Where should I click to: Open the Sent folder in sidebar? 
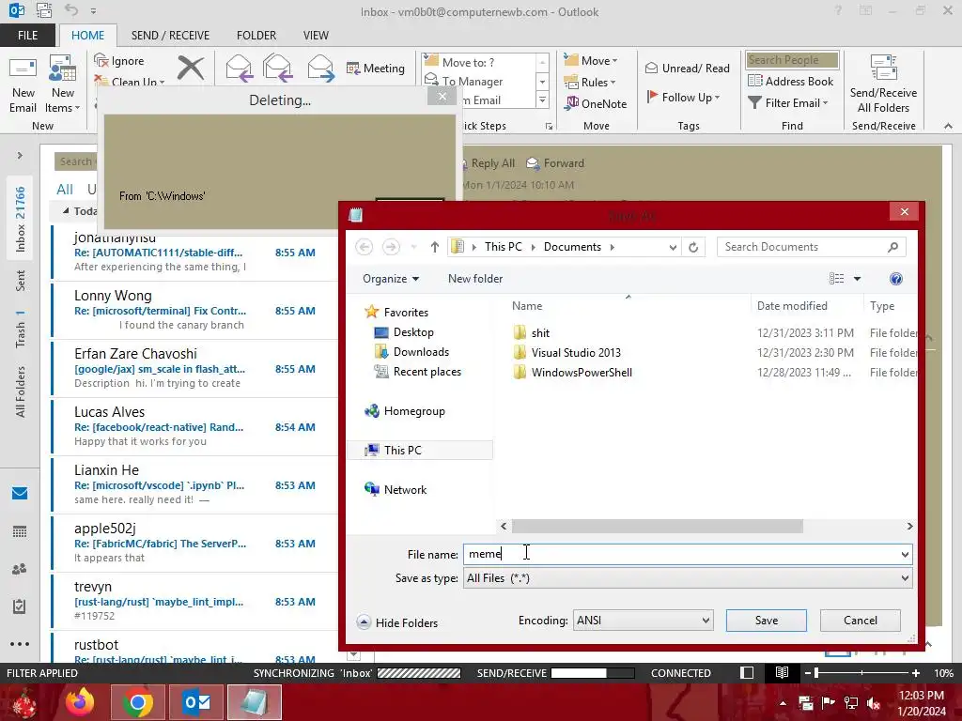pos(21,280)
